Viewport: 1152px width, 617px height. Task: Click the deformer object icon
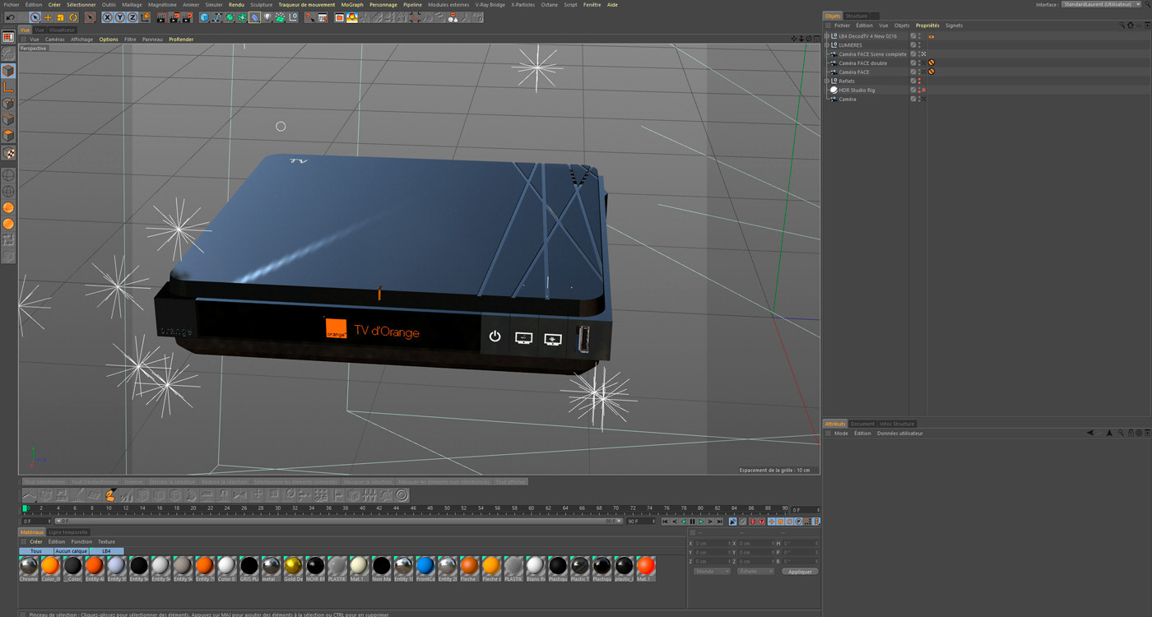(255, 17)
